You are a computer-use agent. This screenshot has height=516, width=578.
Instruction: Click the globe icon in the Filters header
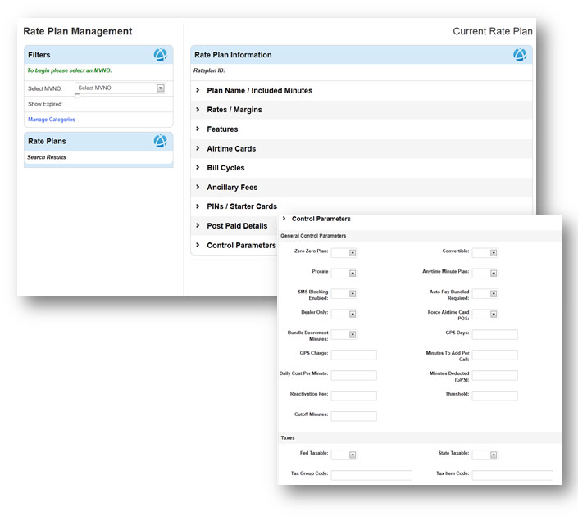click(161, 55)
